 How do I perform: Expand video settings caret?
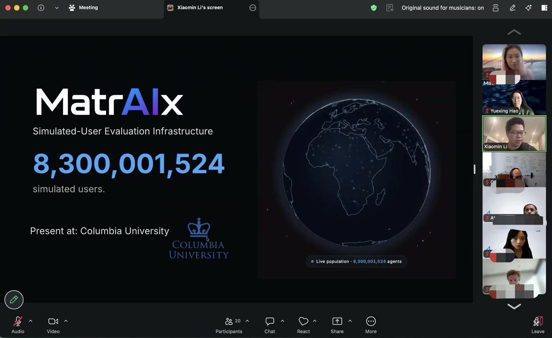tap(66, 321)
